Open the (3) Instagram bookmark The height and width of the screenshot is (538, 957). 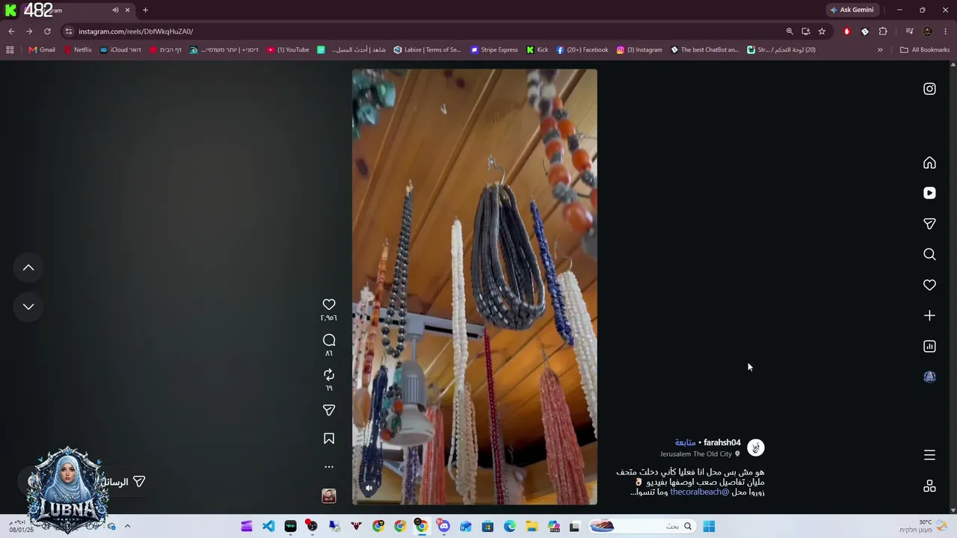coord(639,50)
